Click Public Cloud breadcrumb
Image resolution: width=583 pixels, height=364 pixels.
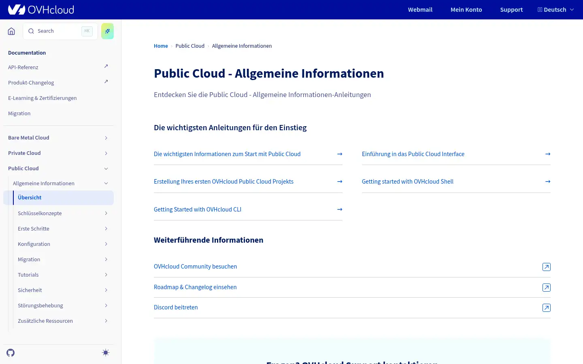pyautogui.click(x=190, y=46)
